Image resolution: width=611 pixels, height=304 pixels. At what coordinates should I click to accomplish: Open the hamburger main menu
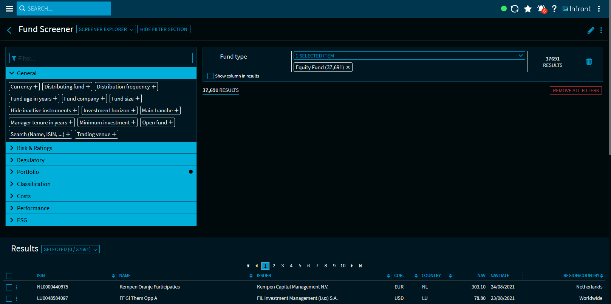(x=9, y=9)
